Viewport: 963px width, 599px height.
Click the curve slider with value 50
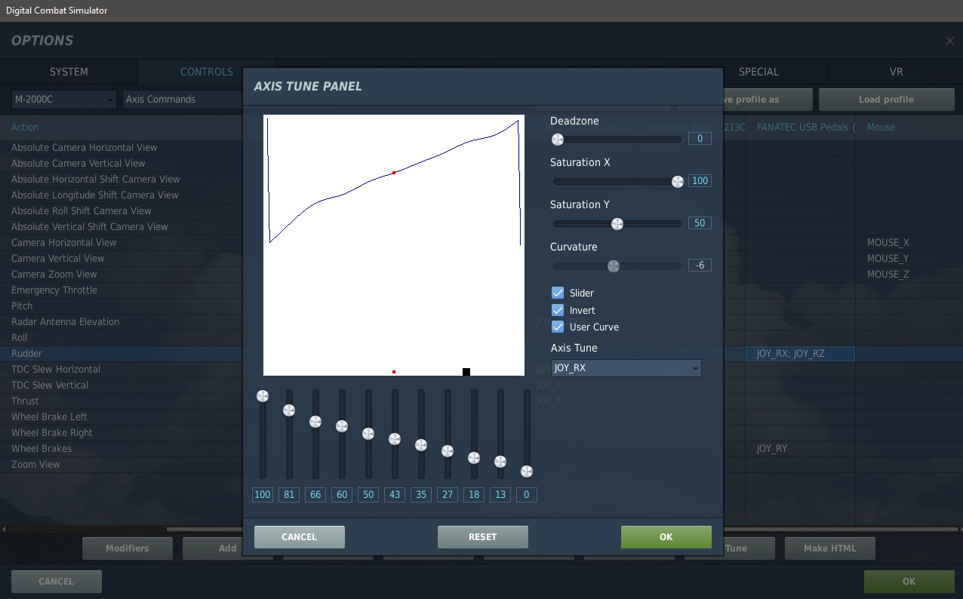coord(368,434)
